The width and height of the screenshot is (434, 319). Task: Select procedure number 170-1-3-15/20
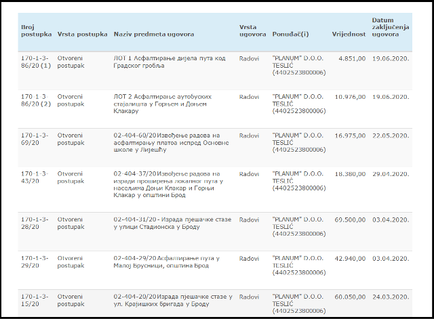35,300
